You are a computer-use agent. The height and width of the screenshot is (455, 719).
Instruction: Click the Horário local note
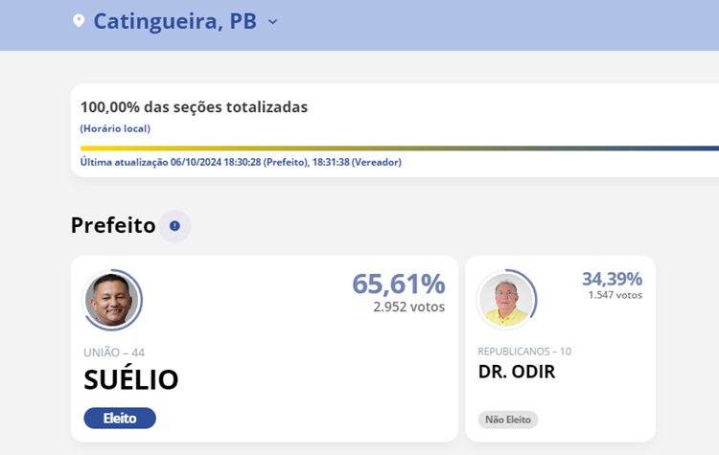coord(115,128)
